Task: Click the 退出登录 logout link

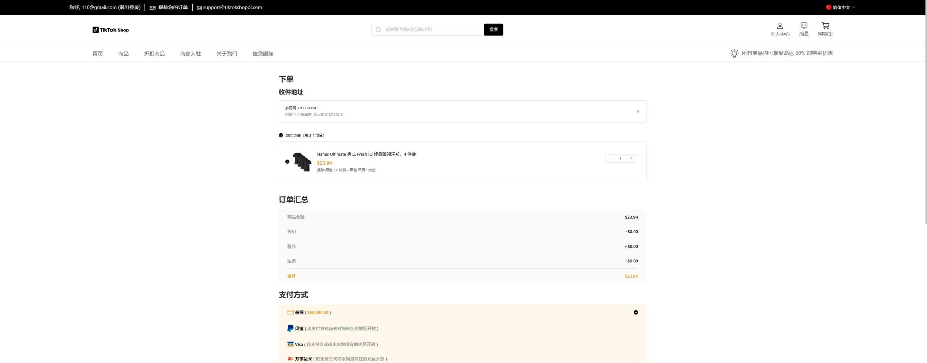Action: (x=129, y=7)
